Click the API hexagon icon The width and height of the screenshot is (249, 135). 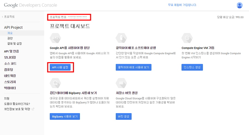[x=55, y=38]
